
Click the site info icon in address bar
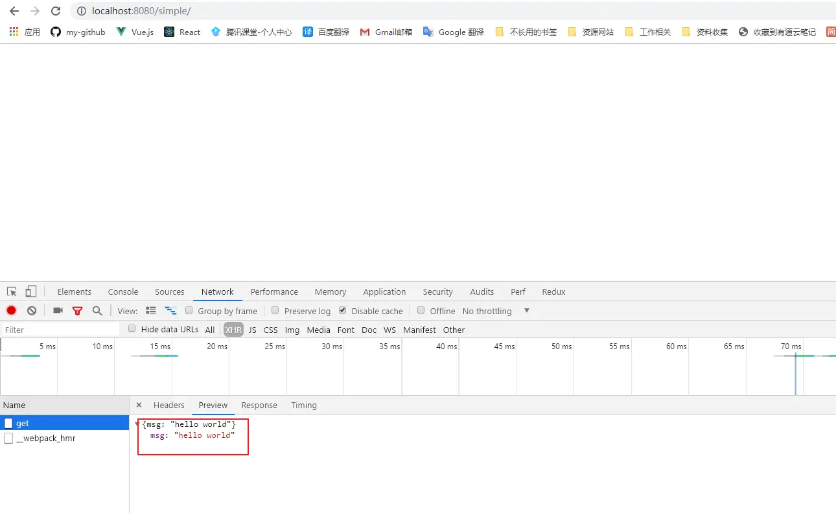pyautogui.click(x=81, y=11)
